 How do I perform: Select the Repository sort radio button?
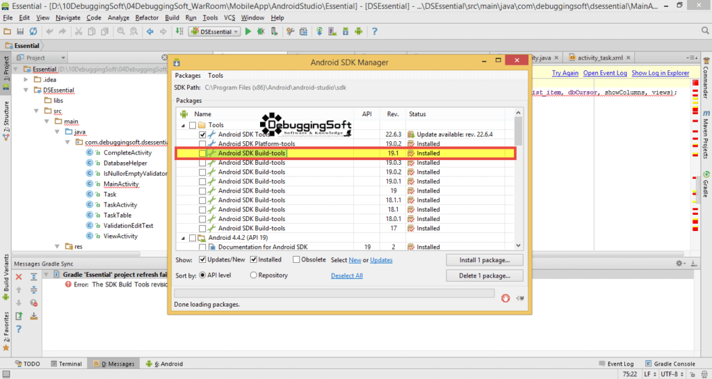point(253,275)
